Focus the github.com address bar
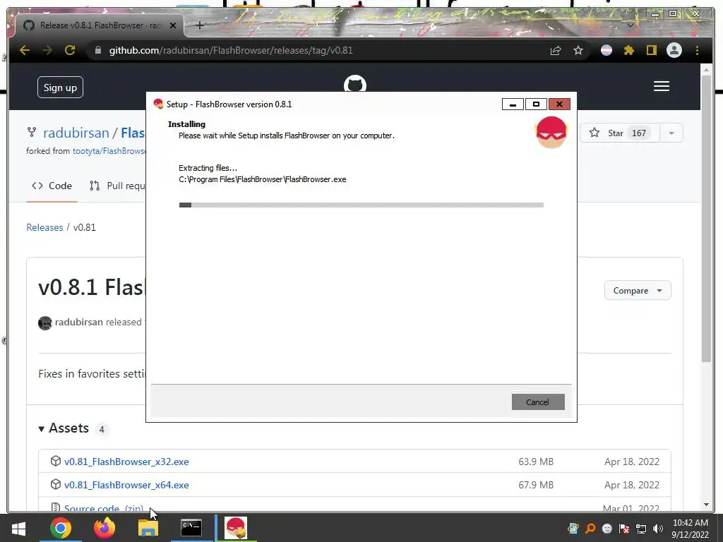The width and height of the screenshot is (723, 542). click(x=318, y=50)
